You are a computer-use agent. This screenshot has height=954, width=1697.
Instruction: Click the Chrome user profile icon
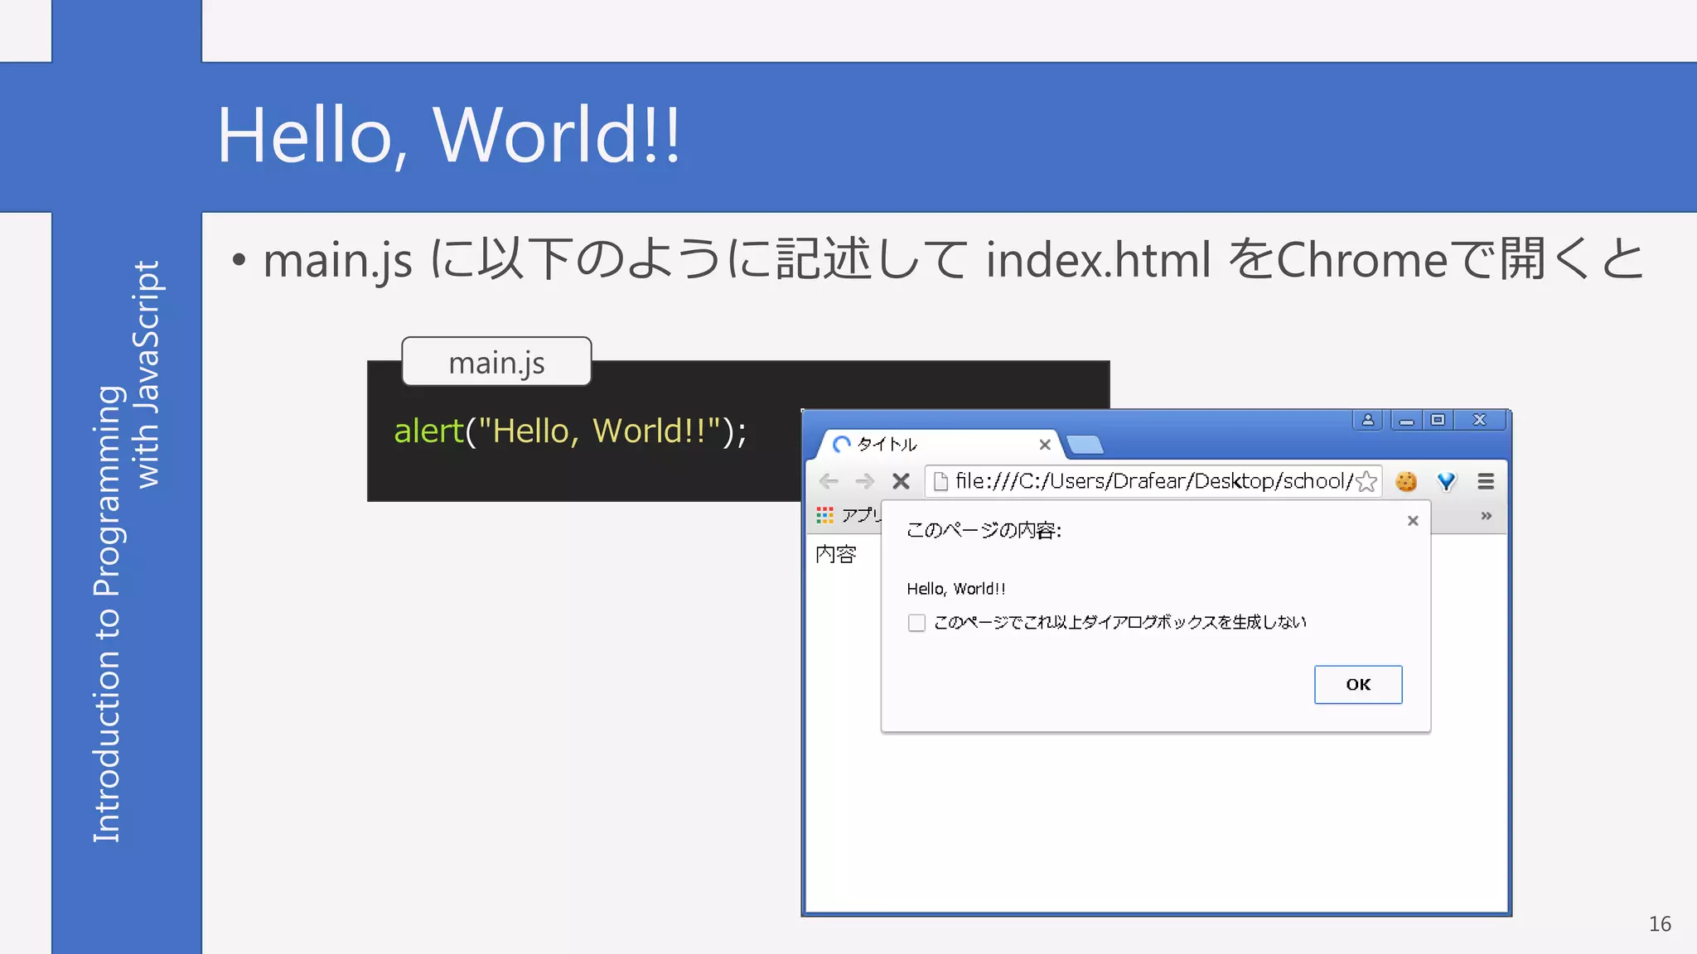click(x=1368, y=420)
